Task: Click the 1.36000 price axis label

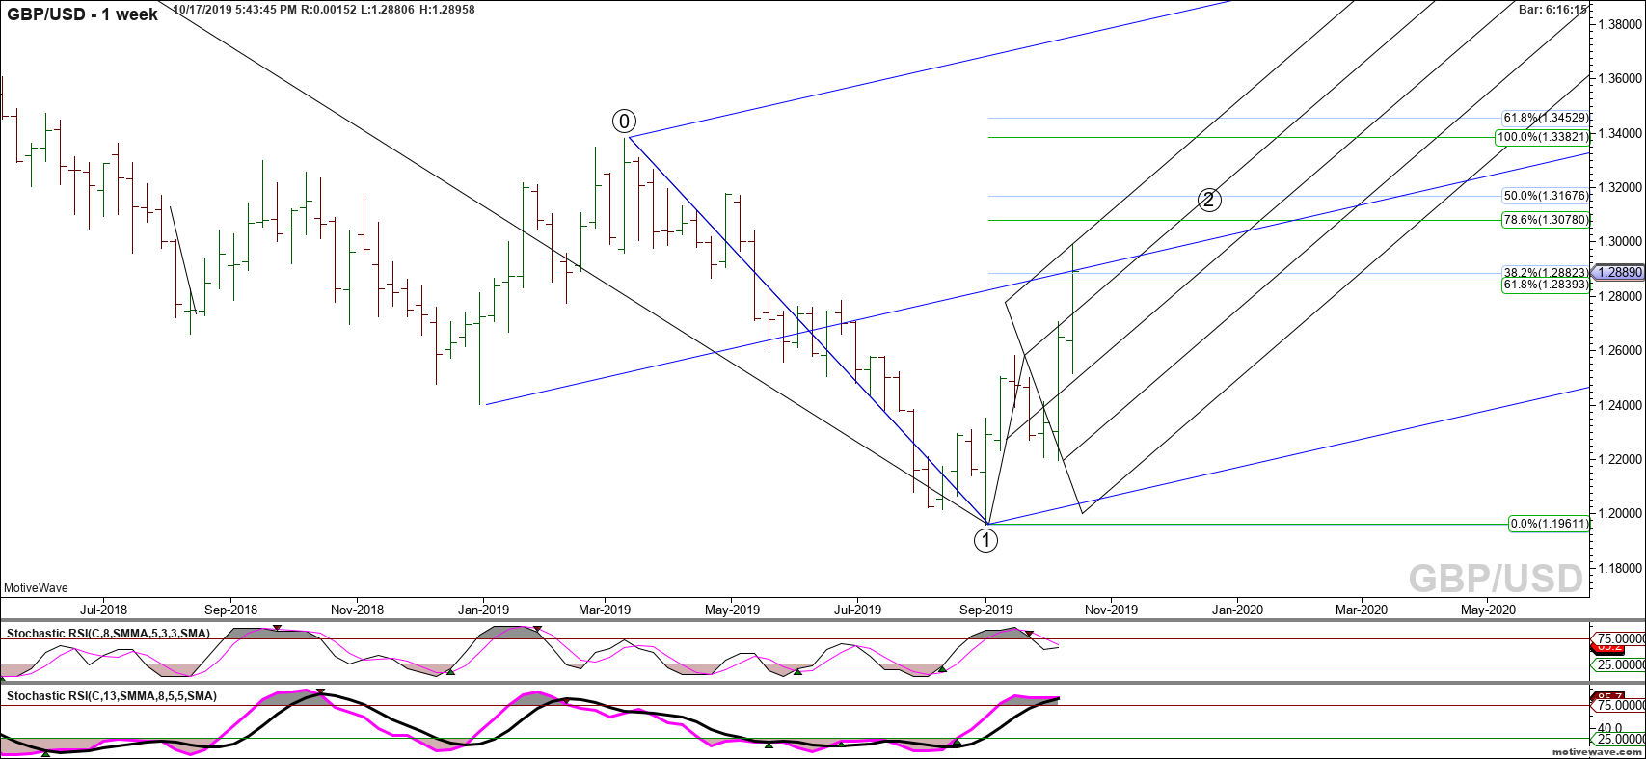Action: [1618, 78]
